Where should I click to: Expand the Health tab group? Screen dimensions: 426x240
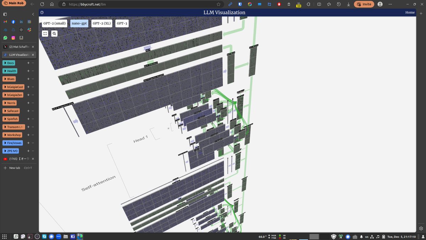10,71
